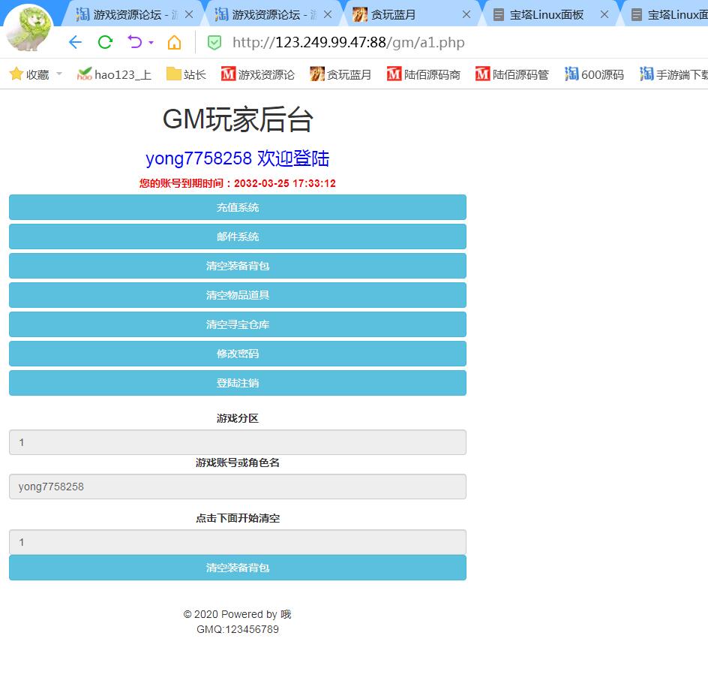Open the 站长 bookmarks folder
The width and height of the screenshot is (708, 681).
pos(187,74)
